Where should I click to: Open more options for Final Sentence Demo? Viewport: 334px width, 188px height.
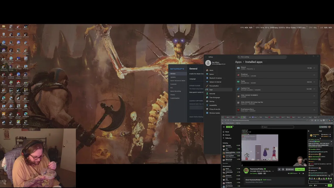pos(314,110)
